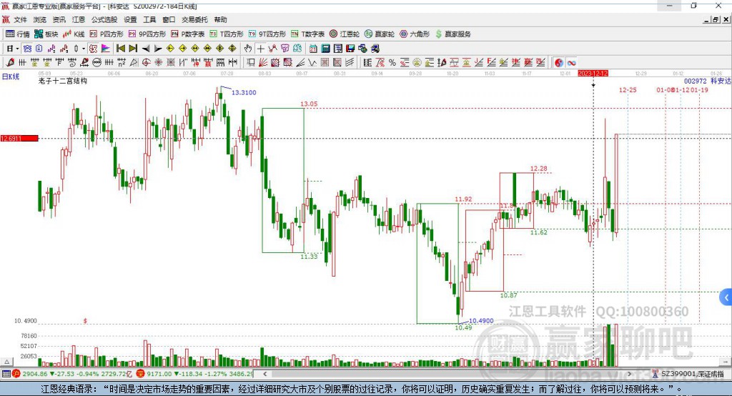Click the truck icon in toolbar
This screenshot has width=732, height=396.
point(375,49)
